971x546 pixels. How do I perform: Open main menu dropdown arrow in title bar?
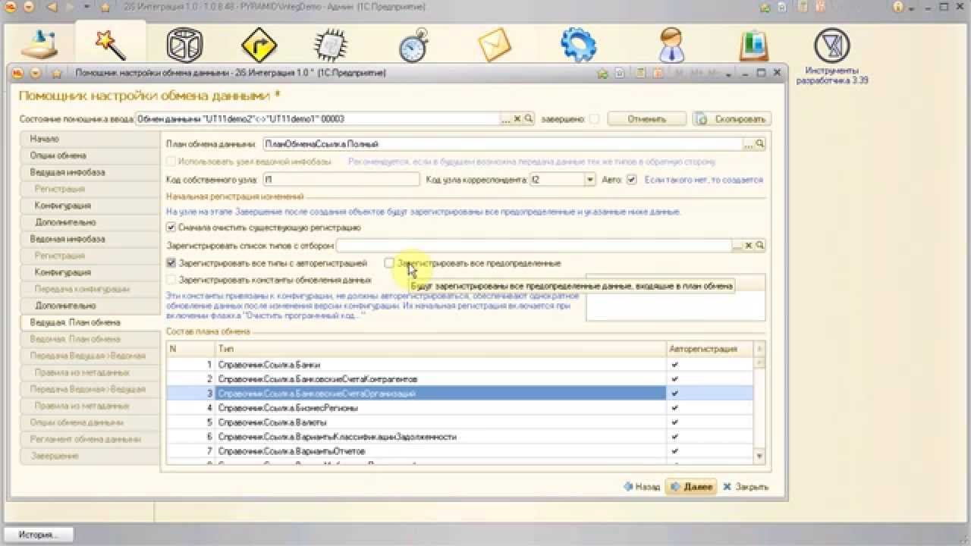click(x=29, y=8)
